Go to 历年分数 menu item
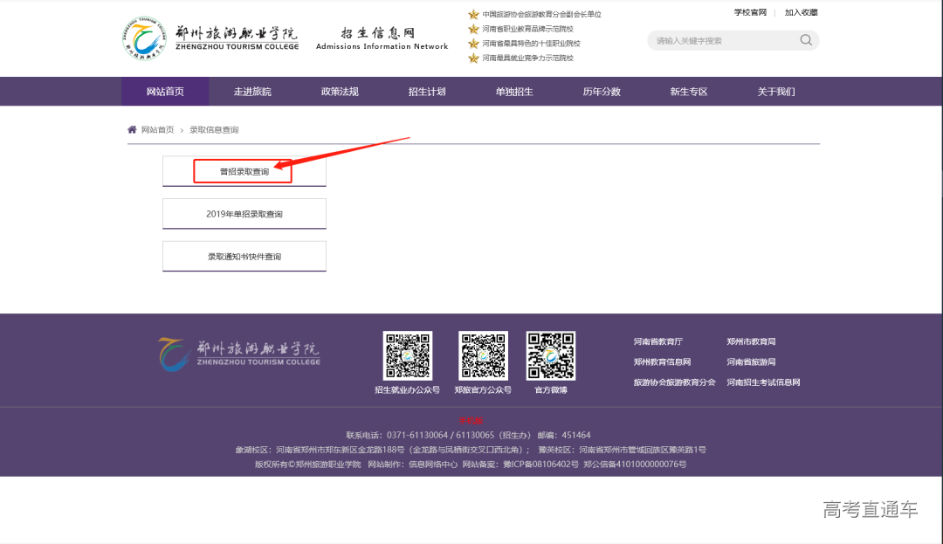 click(x=602, y=92)
